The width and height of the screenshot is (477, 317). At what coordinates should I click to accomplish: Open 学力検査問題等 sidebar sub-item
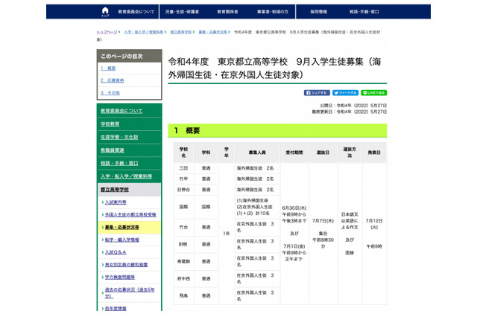(120, 278)
